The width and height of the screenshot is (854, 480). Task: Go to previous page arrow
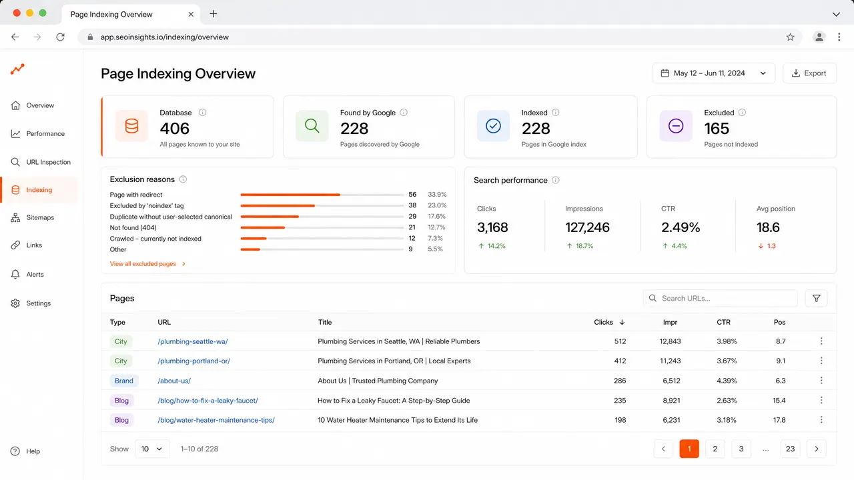coord(663,449)
